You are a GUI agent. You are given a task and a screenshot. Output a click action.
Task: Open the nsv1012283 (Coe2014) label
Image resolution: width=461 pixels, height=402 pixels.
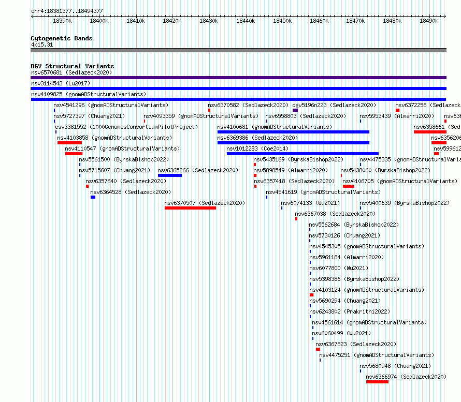point(257,148)
